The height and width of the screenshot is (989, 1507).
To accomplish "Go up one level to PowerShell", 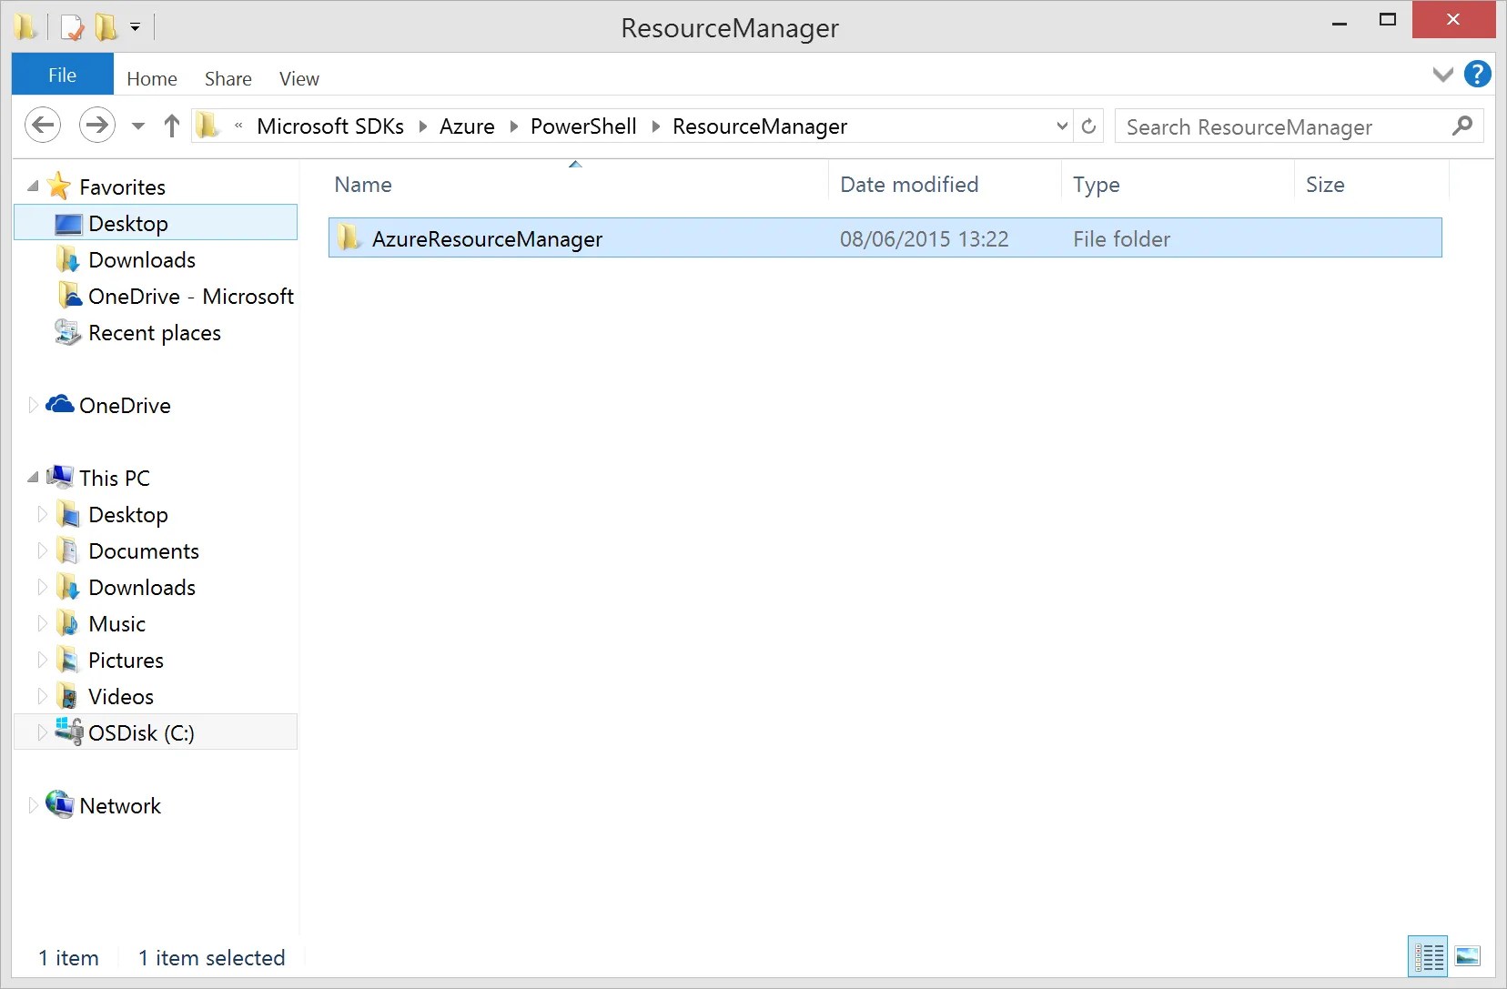I will coord(171,126).
